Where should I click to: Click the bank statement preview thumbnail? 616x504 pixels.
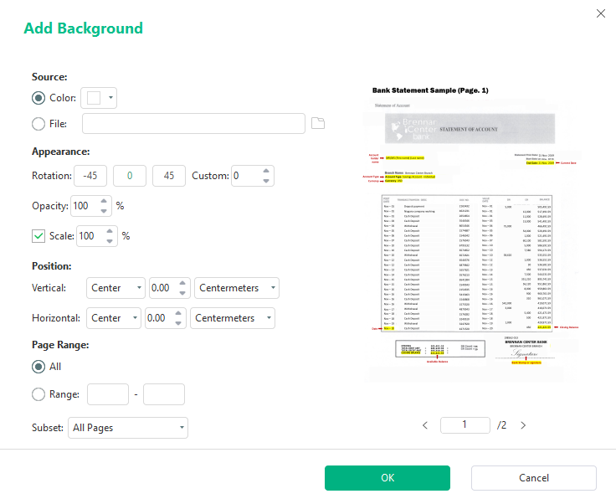pos(471,234)
